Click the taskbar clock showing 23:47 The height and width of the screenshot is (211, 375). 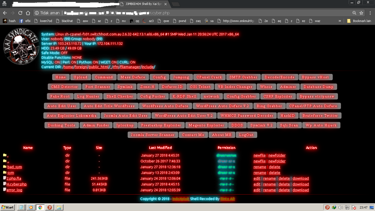click(x=364, y=207)
